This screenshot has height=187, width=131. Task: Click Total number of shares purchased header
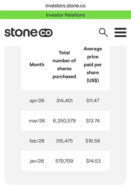[64, 65]
